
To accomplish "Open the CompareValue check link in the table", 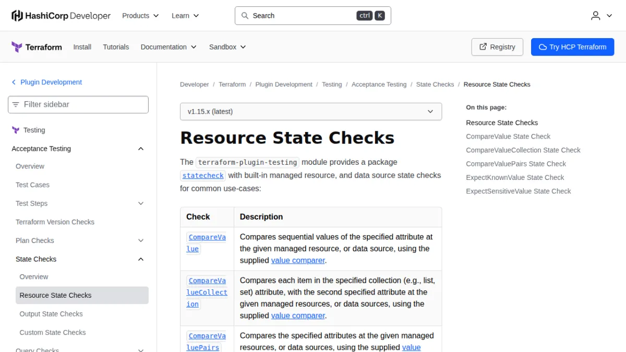I will point(207,243).
